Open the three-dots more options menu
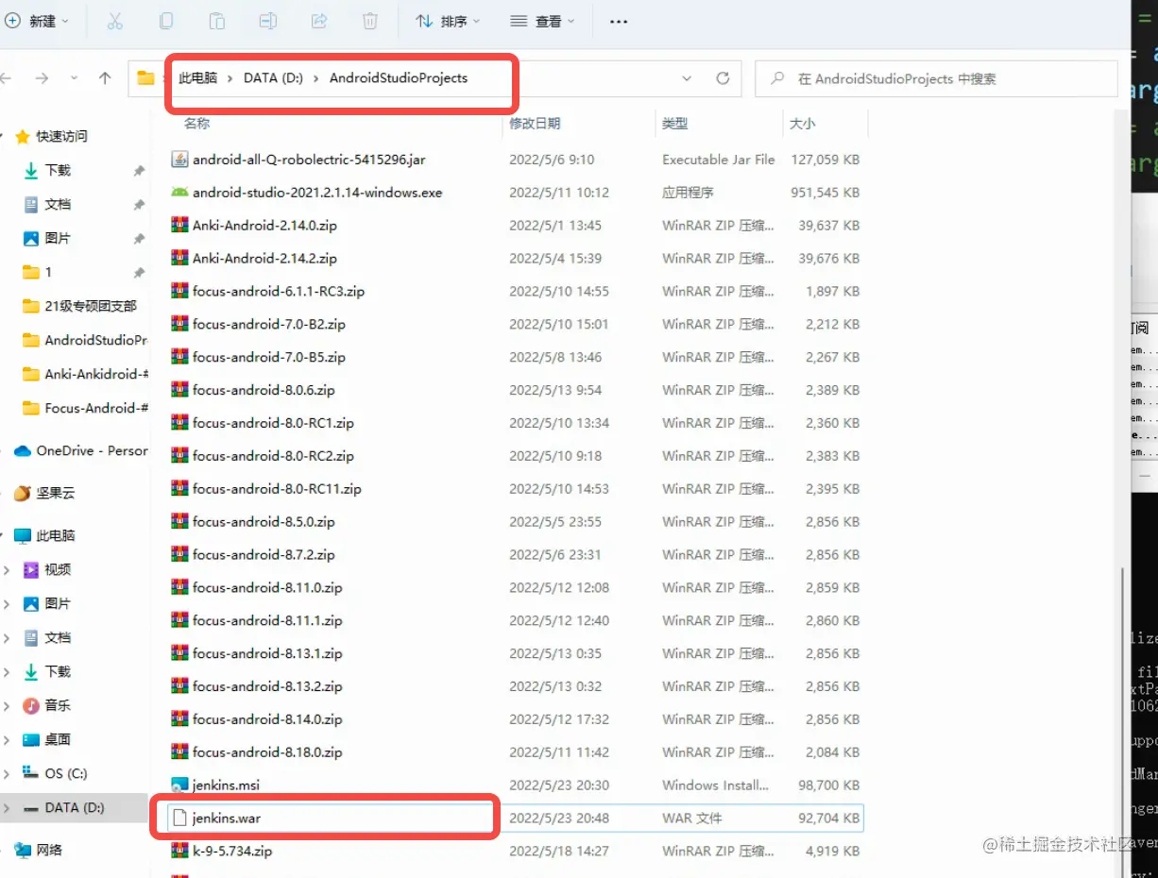This screenshot has width=1158, height=878. [x=619, y=21]
